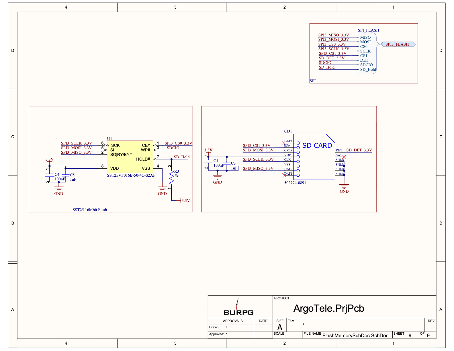
Task: Select the 3.3V power symbol above C1
Action: (208, 151)
